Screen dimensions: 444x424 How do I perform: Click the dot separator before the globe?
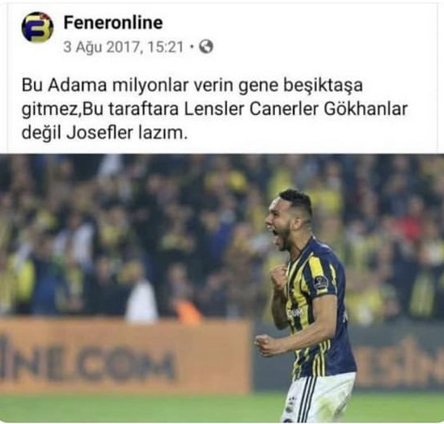pos(192,47)
